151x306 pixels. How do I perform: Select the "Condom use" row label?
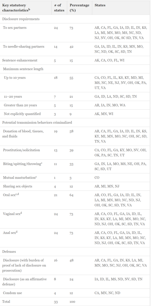tap(12, 293)
